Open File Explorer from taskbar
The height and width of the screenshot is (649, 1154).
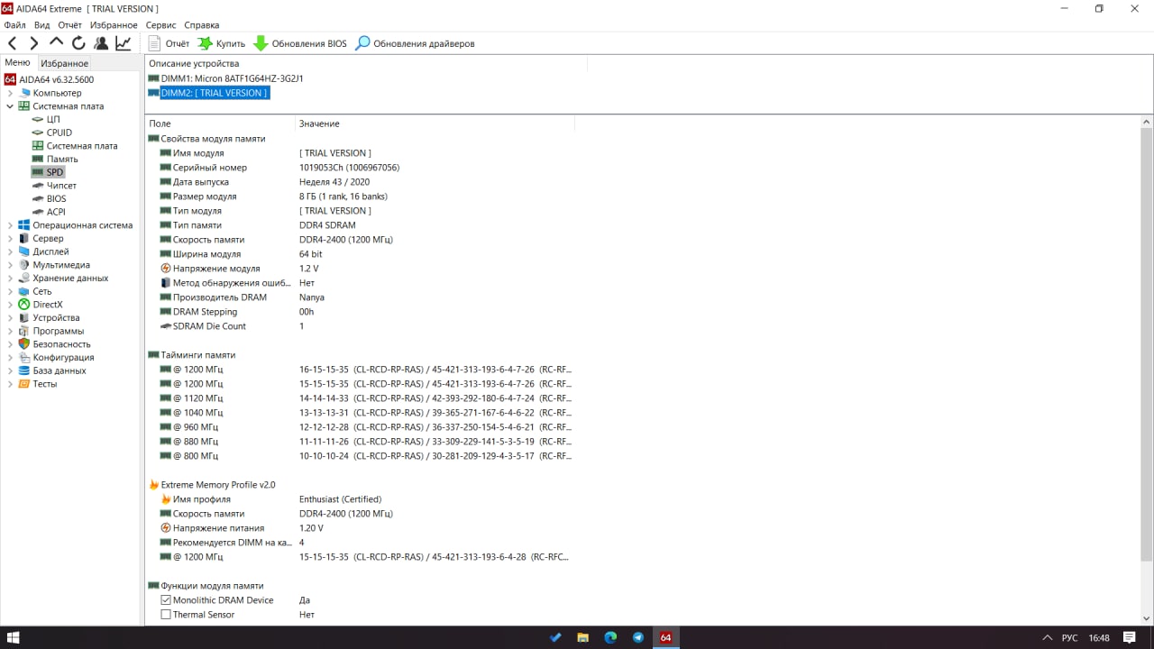[582, 637]
